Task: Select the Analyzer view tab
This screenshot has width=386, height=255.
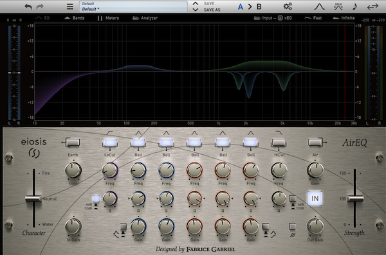Action: coord(145,18)
